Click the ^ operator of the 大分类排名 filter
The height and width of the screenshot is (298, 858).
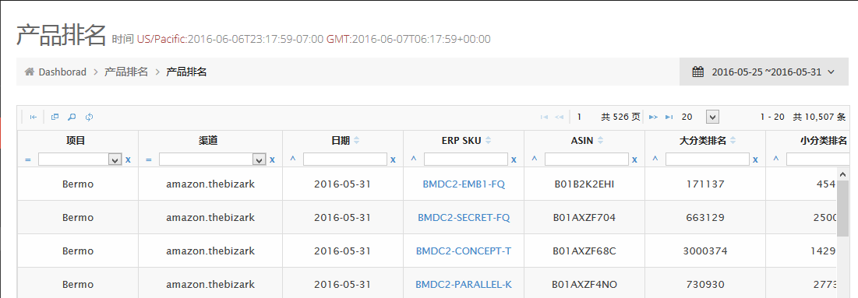655,160
